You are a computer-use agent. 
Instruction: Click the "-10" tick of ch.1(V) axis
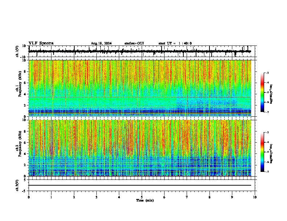point(23,57)
